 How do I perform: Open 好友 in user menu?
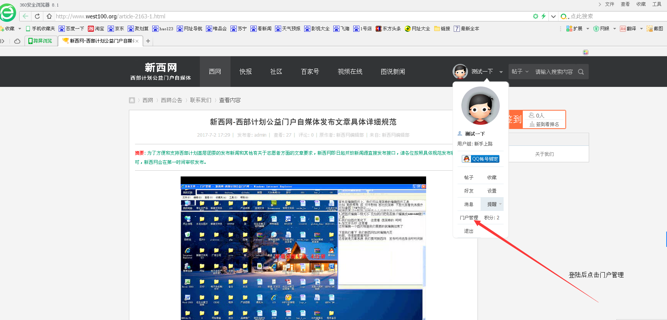[469, 191]
